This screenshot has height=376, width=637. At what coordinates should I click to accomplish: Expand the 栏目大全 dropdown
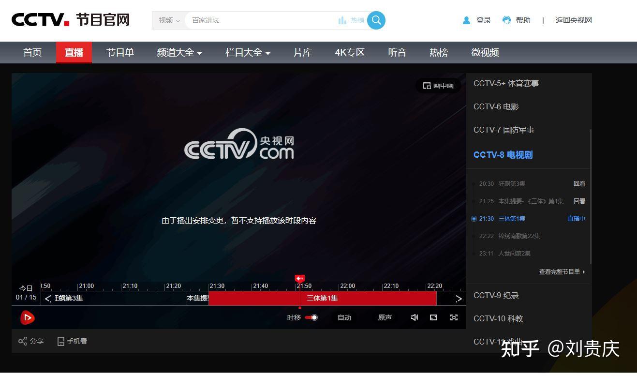(x=248, y=53)
